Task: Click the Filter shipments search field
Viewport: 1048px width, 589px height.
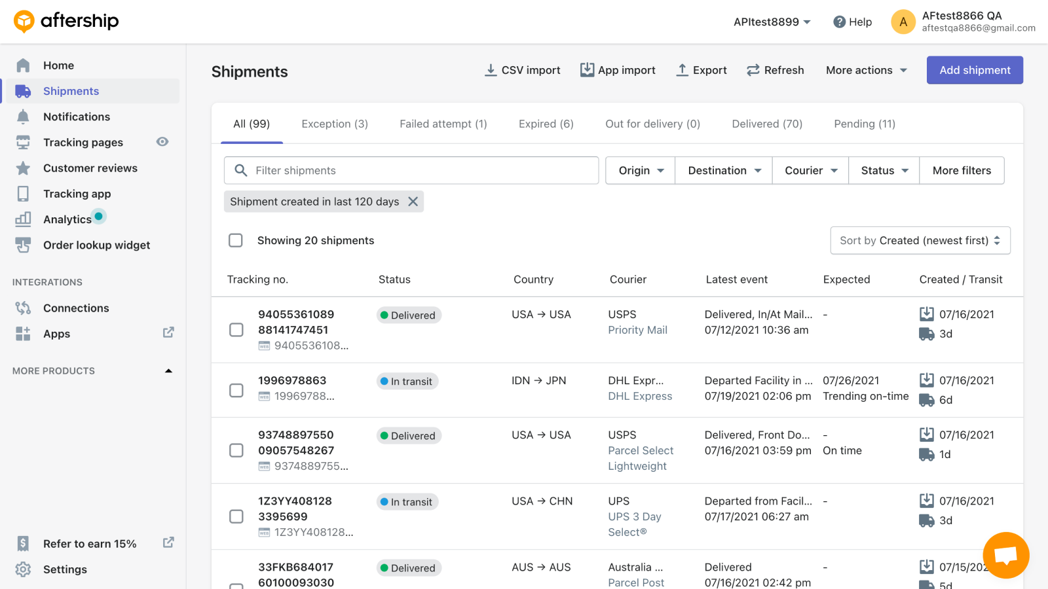Action: tap(419, 170)
